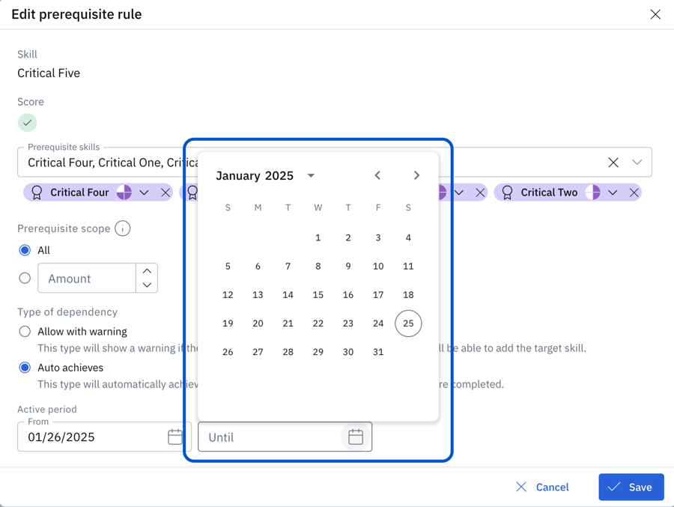Select the Allow with warning option
This screenshot has width=674, height=507.
pyautogui.click(x=25, y=332)
